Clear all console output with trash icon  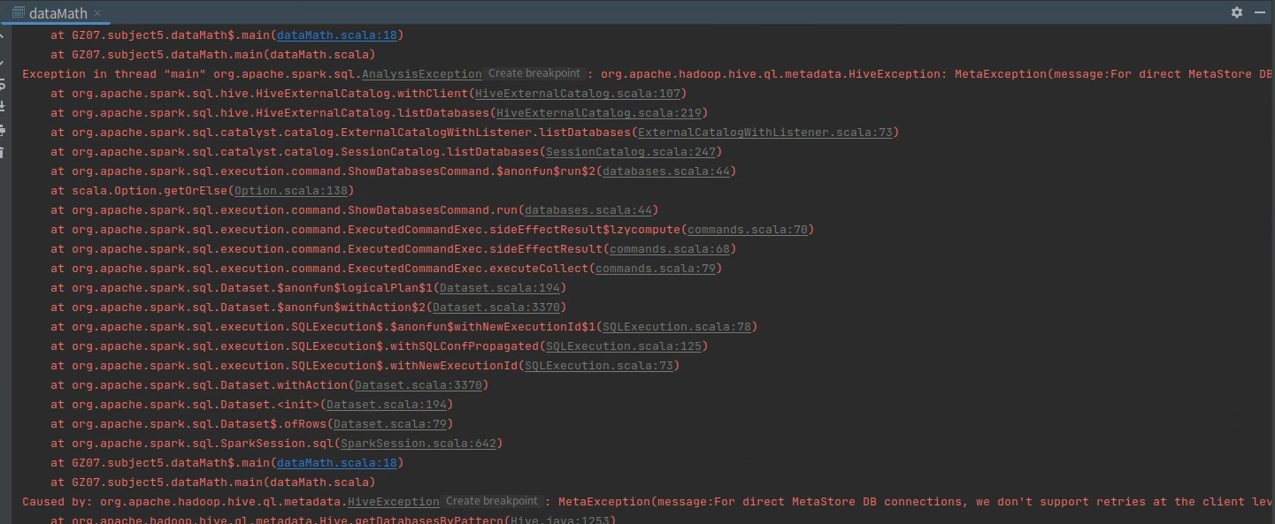pos(3,153)
